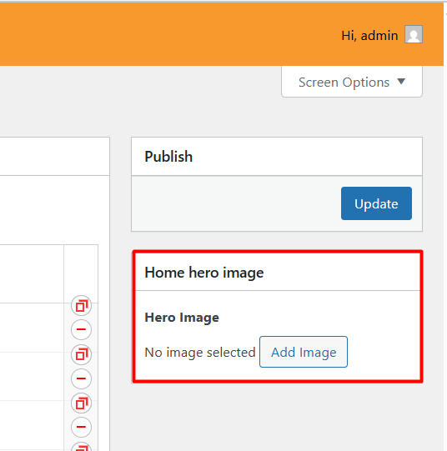Duplicate the second row with its icon

(82, 354)
